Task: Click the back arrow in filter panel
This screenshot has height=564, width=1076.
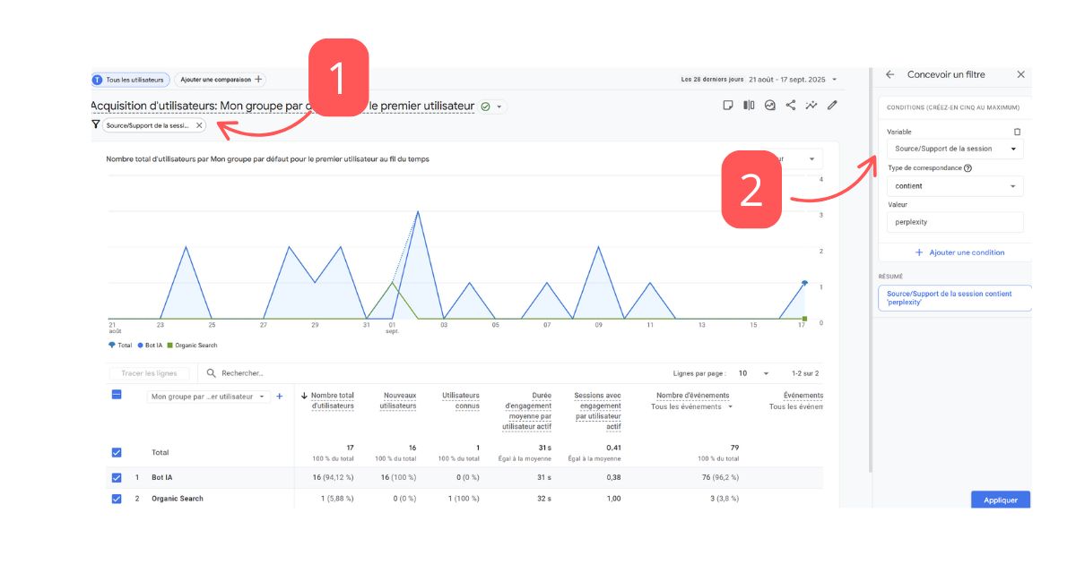Action: pos(889,75)
